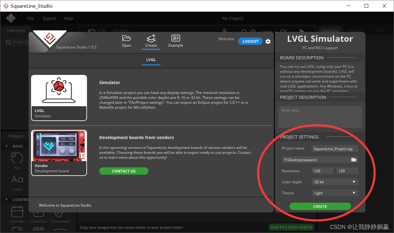This screenshot has width=394, height=233.
Task: Switch to the Font tab
Action: click(380, 30)
